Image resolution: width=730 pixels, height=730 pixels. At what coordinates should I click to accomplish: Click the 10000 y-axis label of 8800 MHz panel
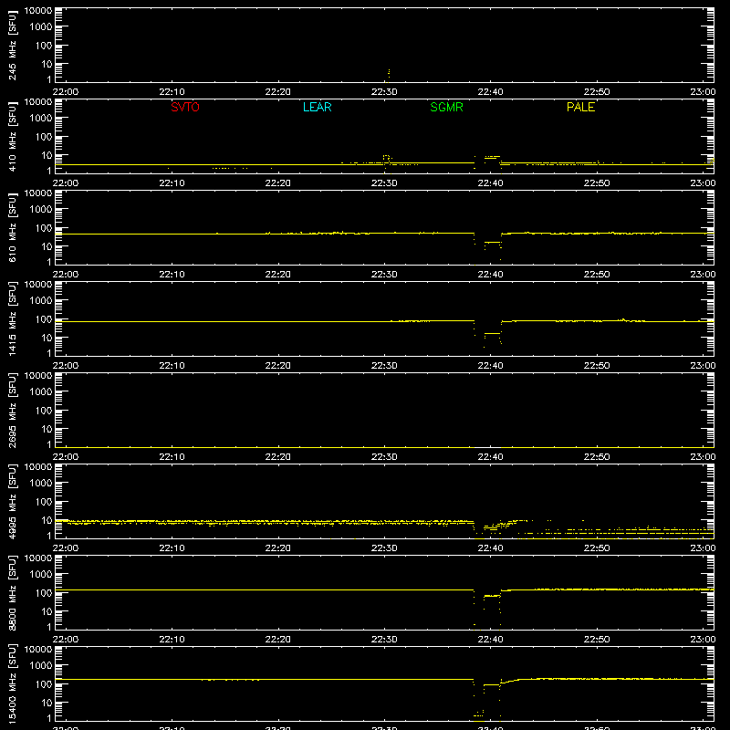(38, 558)
